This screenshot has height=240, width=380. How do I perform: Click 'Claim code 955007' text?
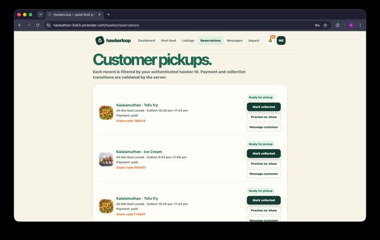pyautogui.click(x=131, y=168)
